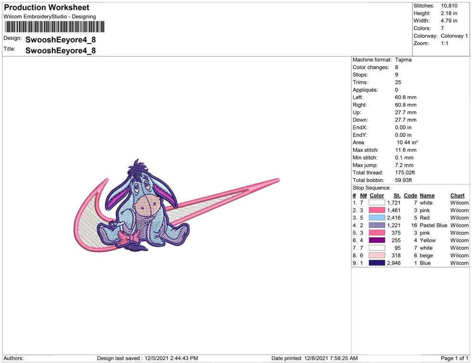Choose the beige swatch in stop 8
Viewport: 472px width, 363px height.
(x=377, y=255)
